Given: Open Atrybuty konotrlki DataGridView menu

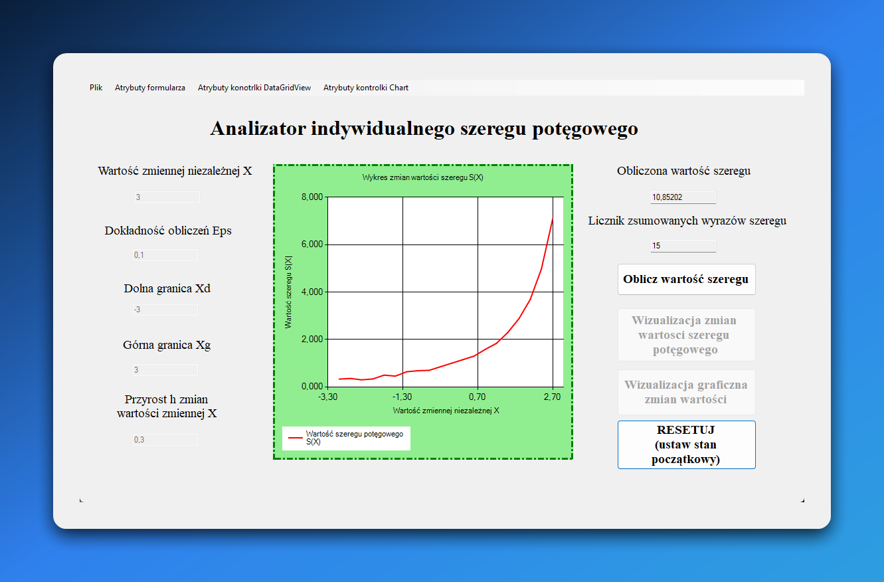Looking at the screenshot, I should (x=254, y=88).
